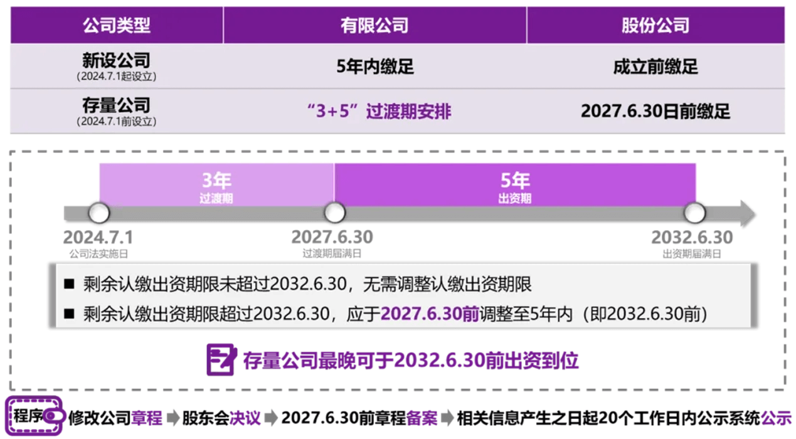796x439 pixels.
Task: Click the 2032.6.30 date under the timeline
Action: click(x=692, y=238)
